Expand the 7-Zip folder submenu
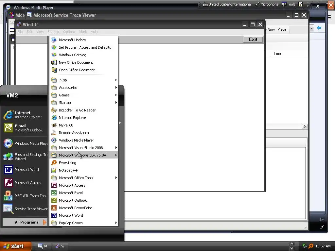Screen dimensions: 335x251 tap(84, 80)
